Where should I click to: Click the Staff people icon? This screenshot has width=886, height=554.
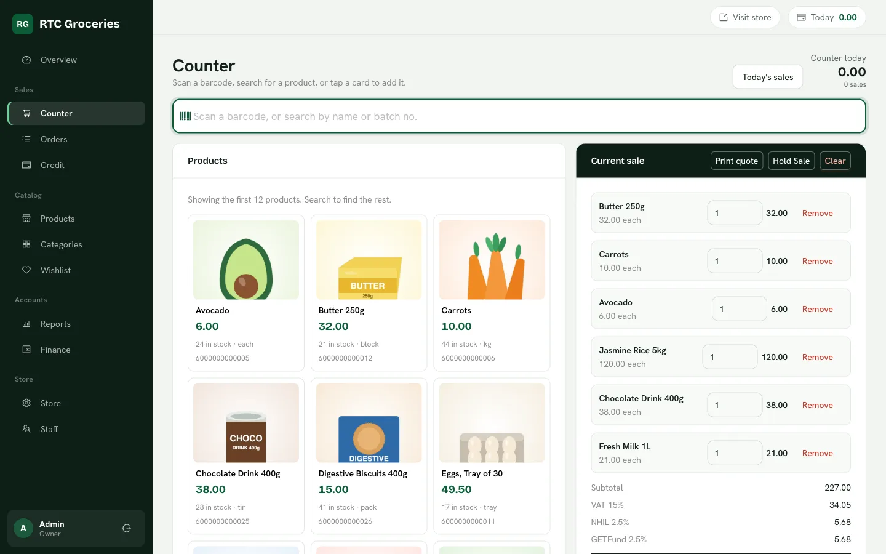[x=26, y=429]
